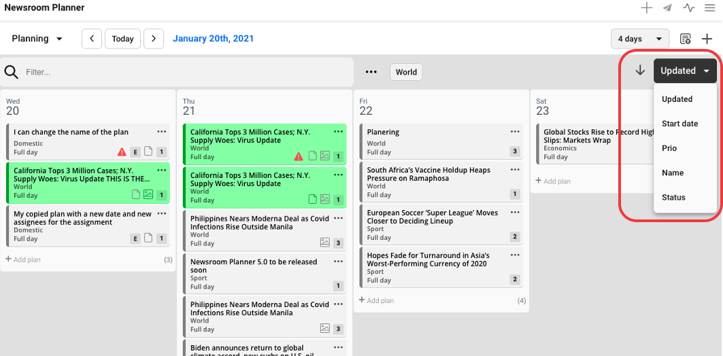Viewport: 723px width, 356px height.
Task: Click the paper plane send icon
Action: (x=667, y=8)
